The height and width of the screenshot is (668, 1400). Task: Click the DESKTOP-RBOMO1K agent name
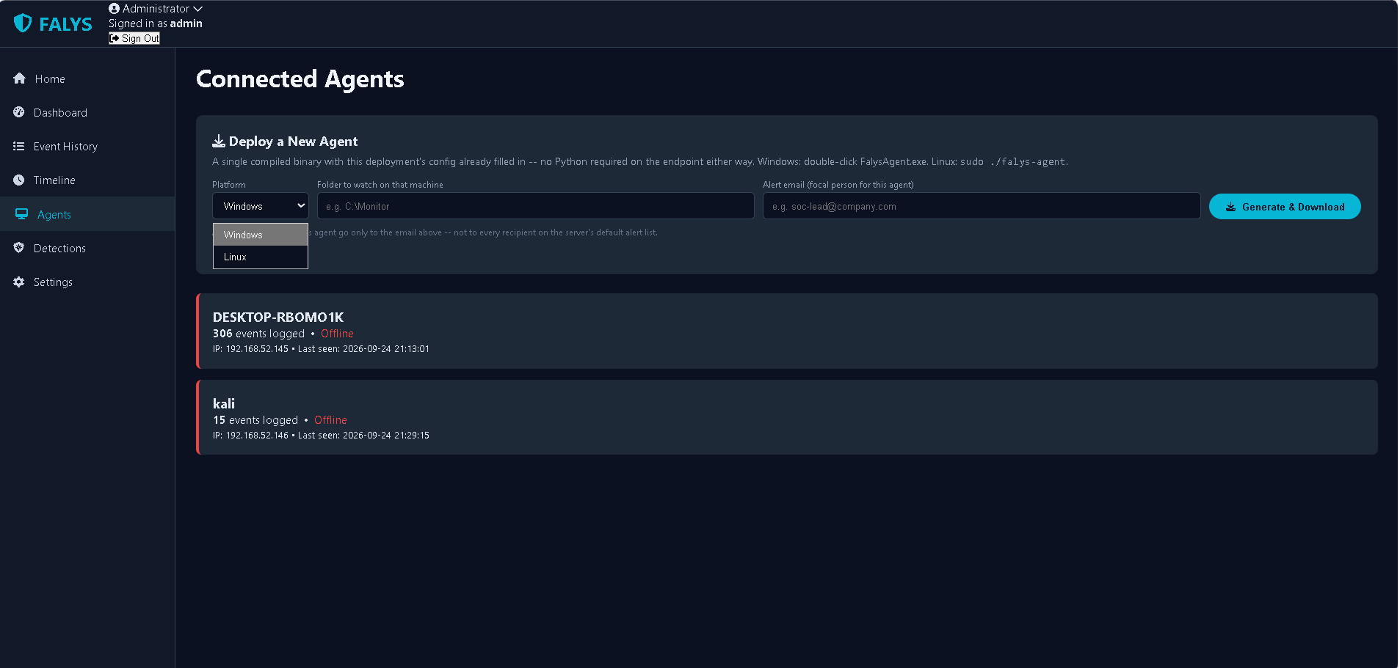point(278,317)
